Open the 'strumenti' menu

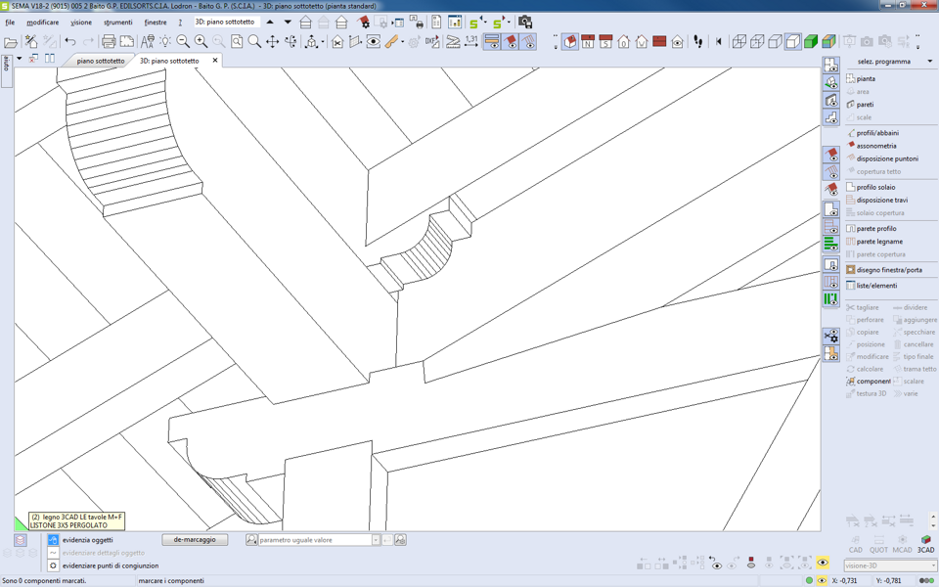(x=117, y=22)
